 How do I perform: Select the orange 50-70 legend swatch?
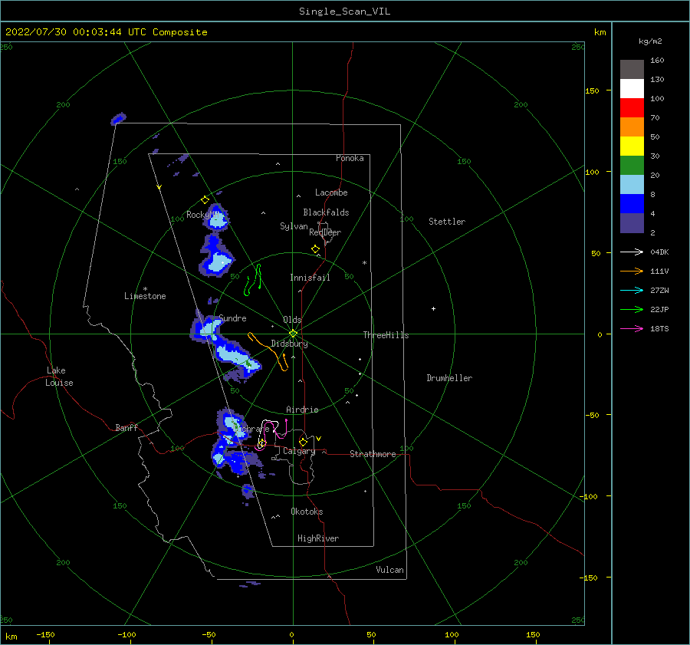click(632, 127)
